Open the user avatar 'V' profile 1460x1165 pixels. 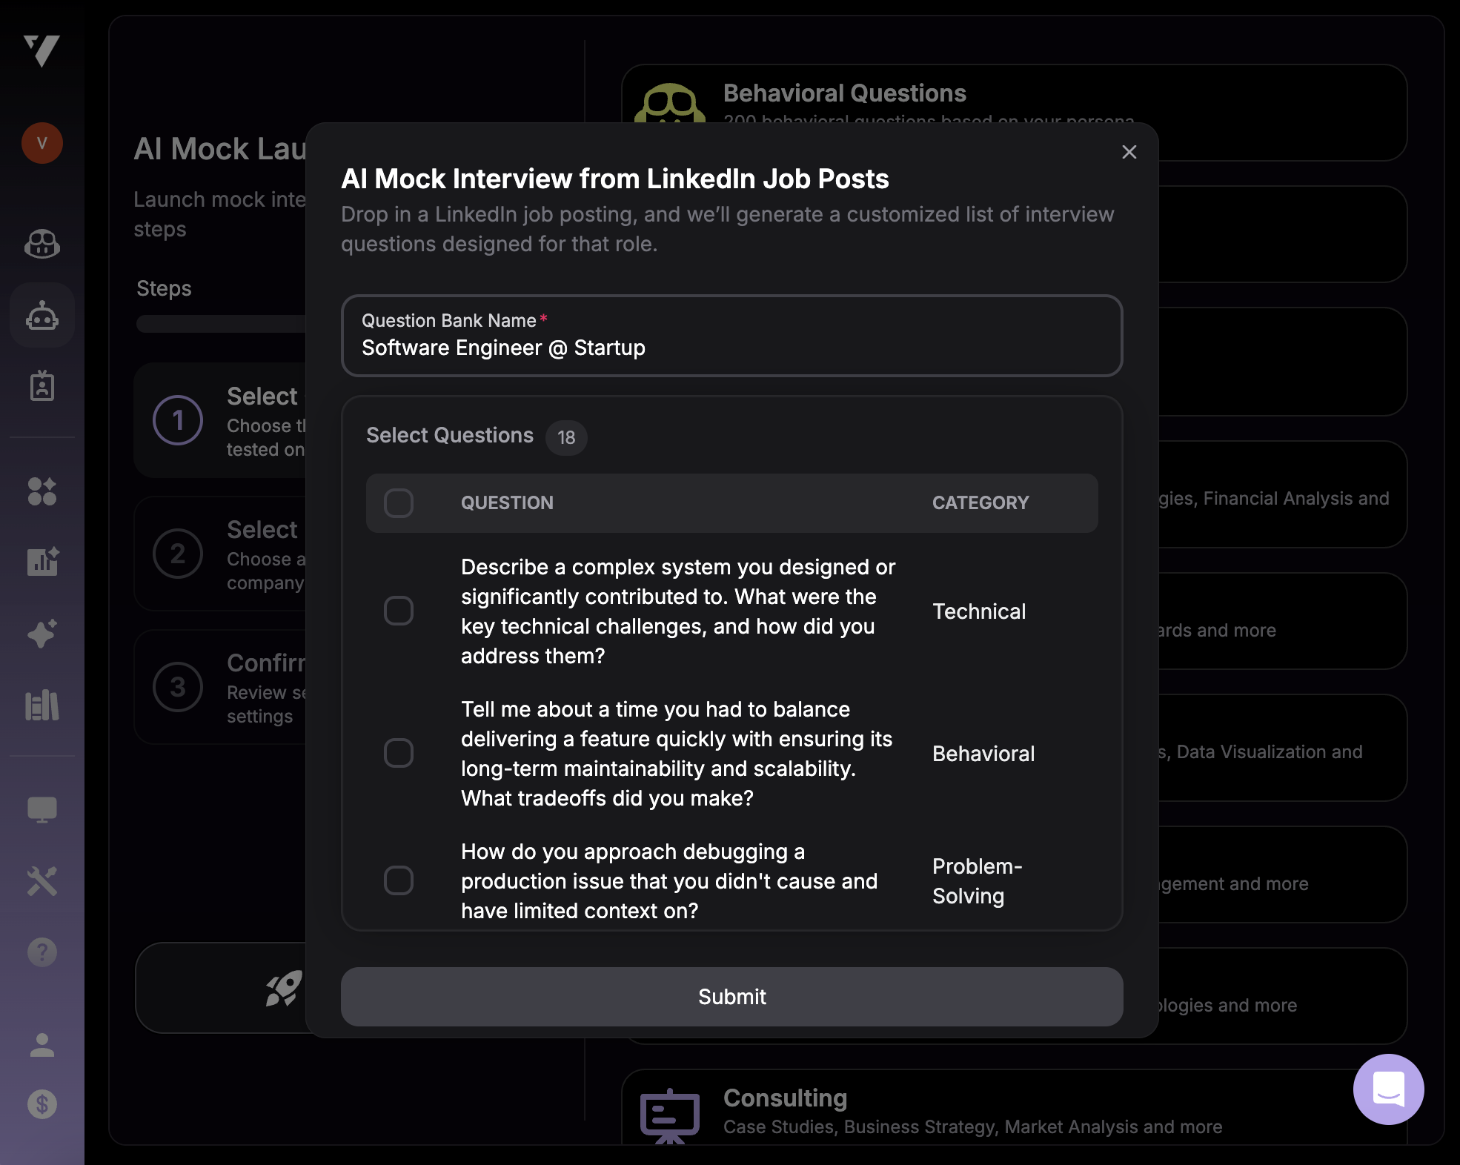pos(42,143)
